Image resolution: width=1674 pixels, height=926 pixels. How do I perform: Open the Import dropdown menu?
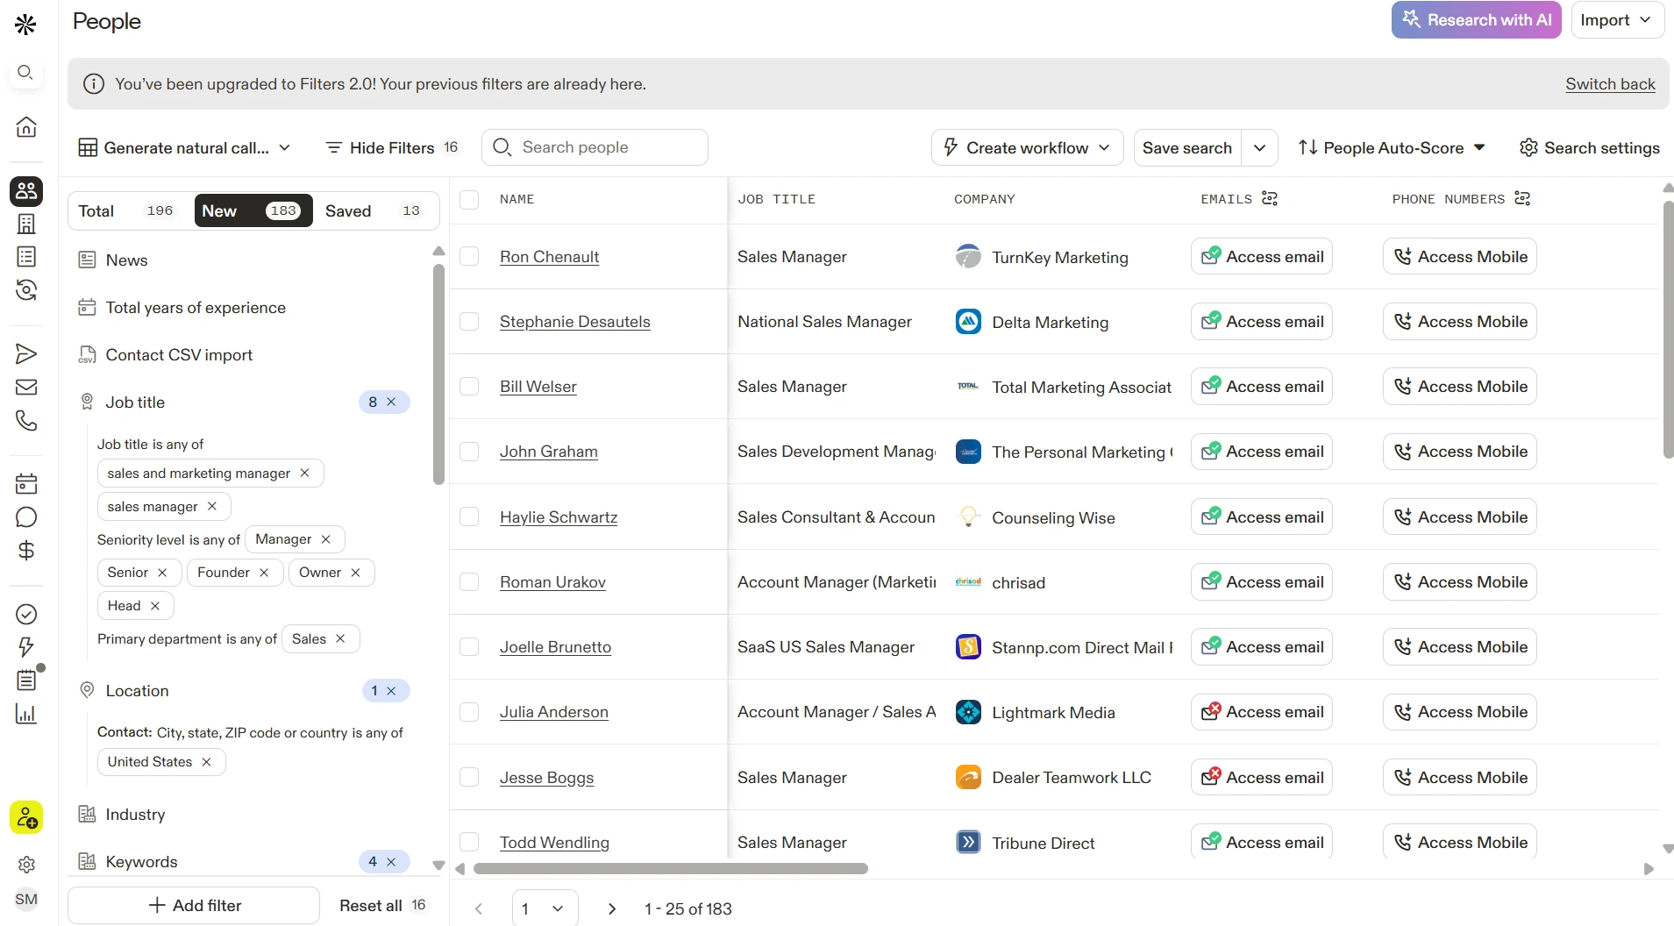pos(1617,20)
